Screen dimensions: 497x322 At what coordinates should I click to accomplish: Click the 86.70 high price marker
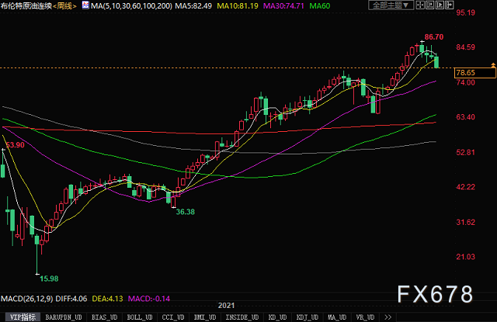[x=434, y=37]
